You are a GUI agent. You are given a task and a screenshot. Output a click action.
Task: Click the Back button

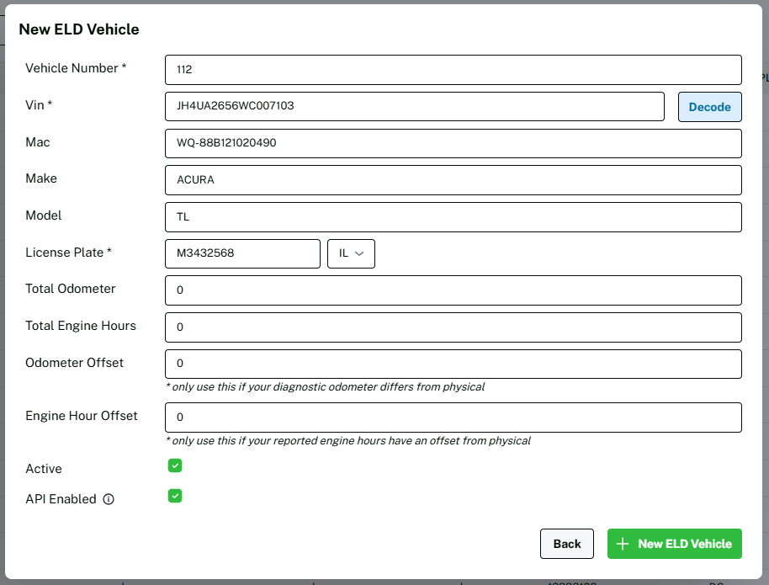(x=566, y=544)
